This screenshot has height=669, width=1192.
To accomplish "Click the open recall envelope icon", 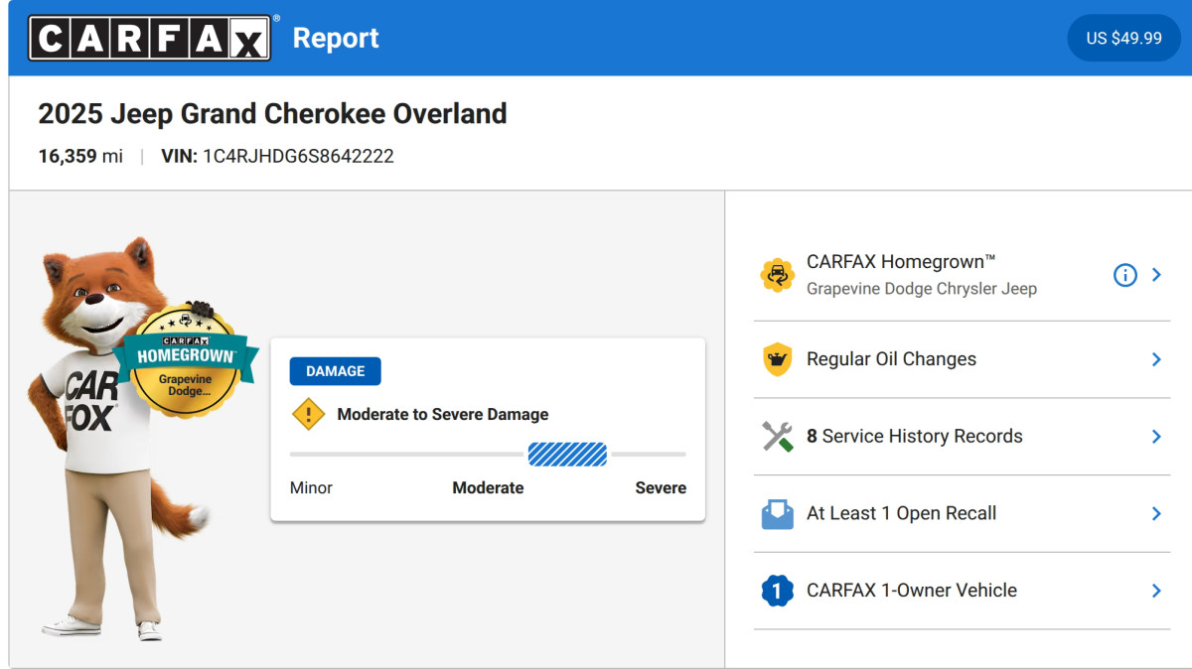I will [x=777, y=514].
